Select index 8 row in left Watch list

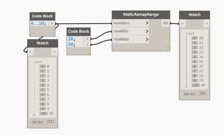pos(44,104)
